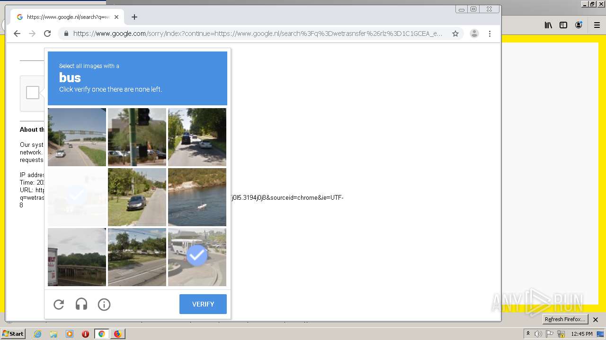
Task: Open Windows Explorer folder on taskbar
Action: tap(53, 334)
